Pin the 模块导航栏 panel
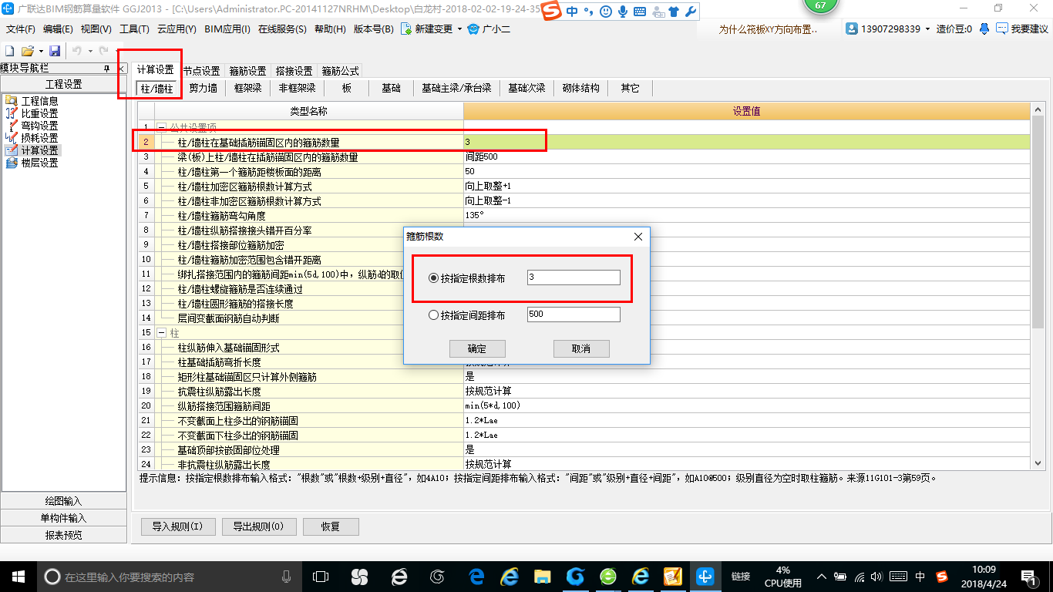Image resolution: width=1053 pixels, height=592 pixels. (x=107, y=69)
